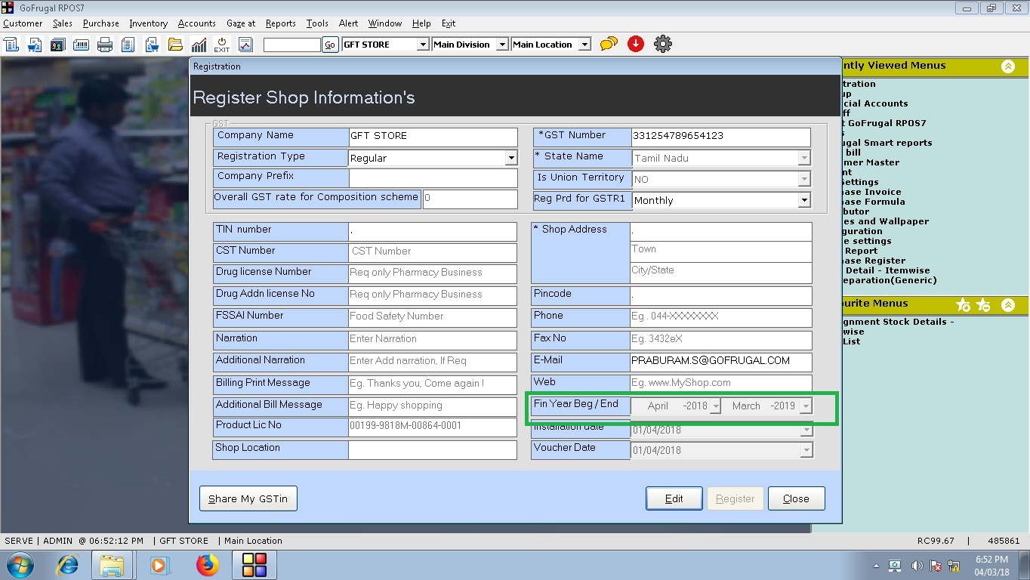Image resolution: width=1030 pixels, height=580 pixels.
Task: Open Windows Media Player taskbar icon
Action: pyautogui.click(x=159, y=565)
